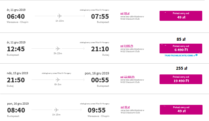209x121 pixels.
Task: Select the 21:50 Dubaj departure time
Action: coord(16,80)
